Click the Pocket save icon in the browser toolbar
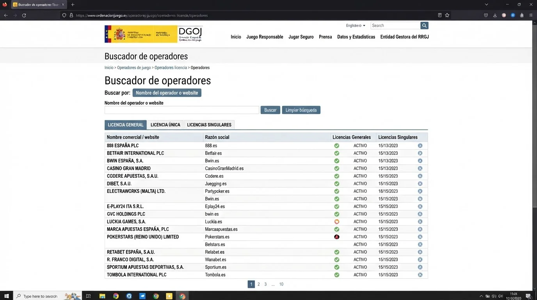The image size is (537, 300). (486, 15)
